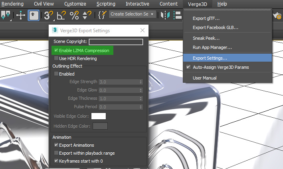The width and height of the screenshot is (283, 169).
Task: Toggle Keyframes start with 0 checkbox
Action: click(x=56, y=161)
